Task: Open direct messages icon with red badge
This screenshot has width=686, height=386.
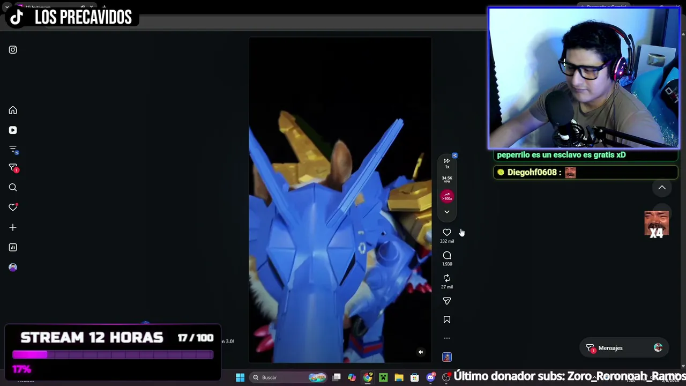Action: 13,169
